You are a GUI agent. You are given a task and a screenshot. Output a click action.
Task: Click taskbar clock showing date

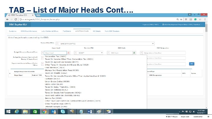tap(201, 112)
